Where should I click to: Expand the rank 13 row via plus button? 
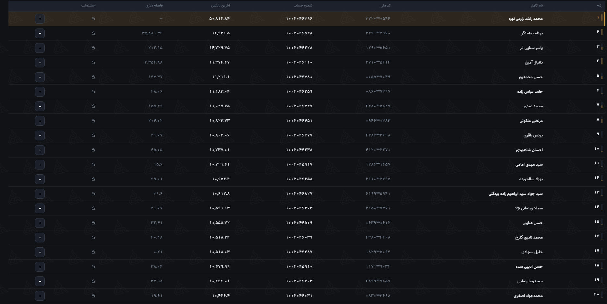point(40,194)
